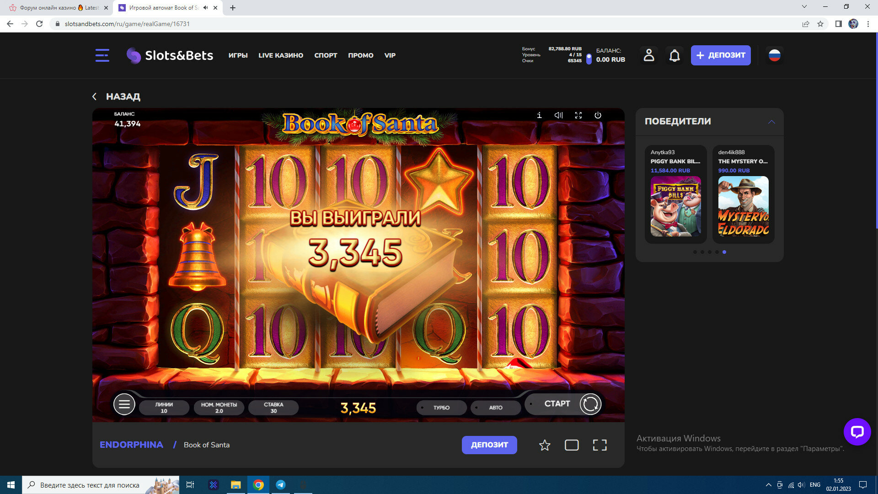Open Piggy Bank Bills winner thumbnail
878x494 pixels.
[x=675, y=206]
